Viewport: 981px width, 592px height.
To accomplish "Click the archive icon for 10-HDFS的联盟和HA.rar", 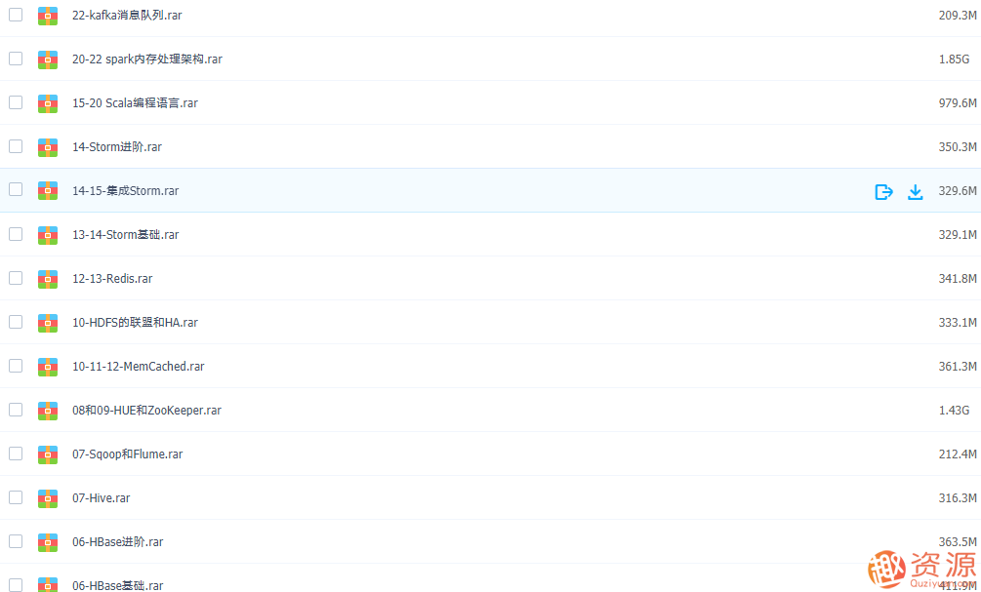I will [x=48, y=323].
